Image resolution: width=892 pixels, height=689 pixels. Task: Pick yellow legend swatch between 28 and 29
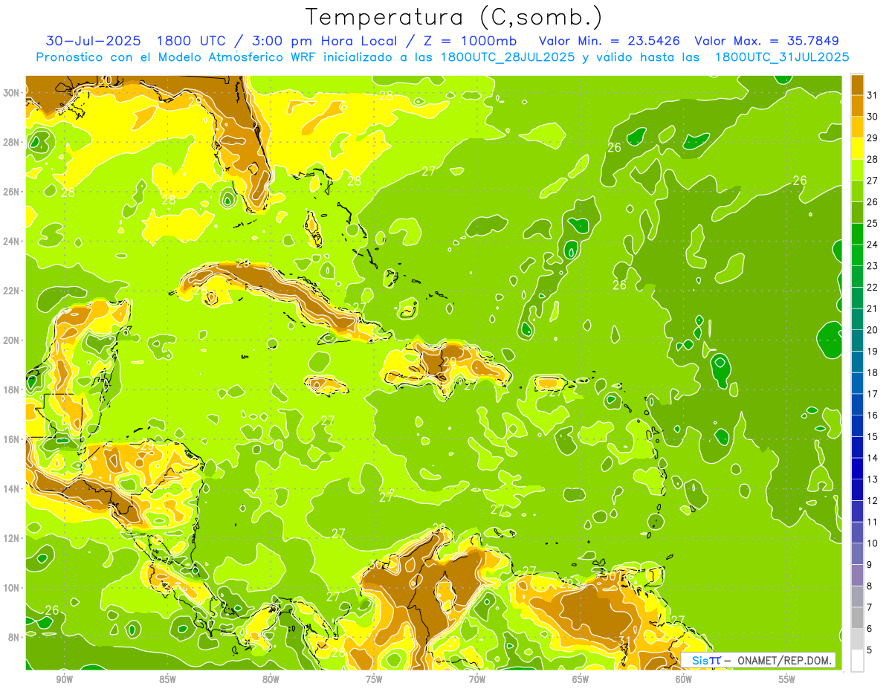[857, 148]
